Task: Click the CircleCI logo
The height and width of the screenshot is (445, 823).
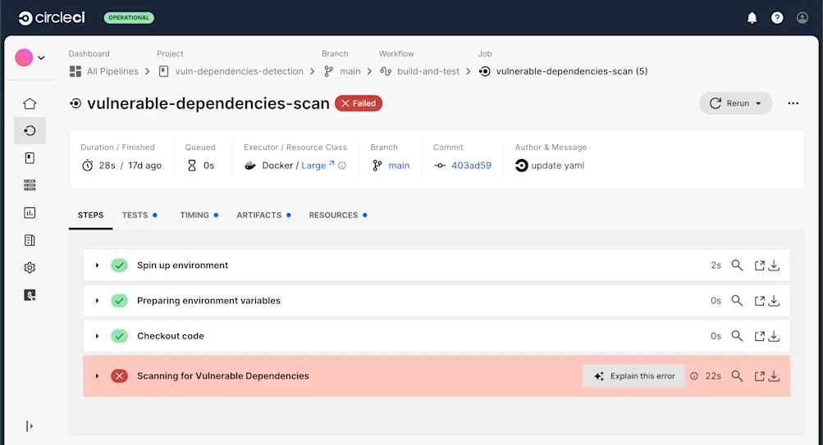Action: (52, 18)
